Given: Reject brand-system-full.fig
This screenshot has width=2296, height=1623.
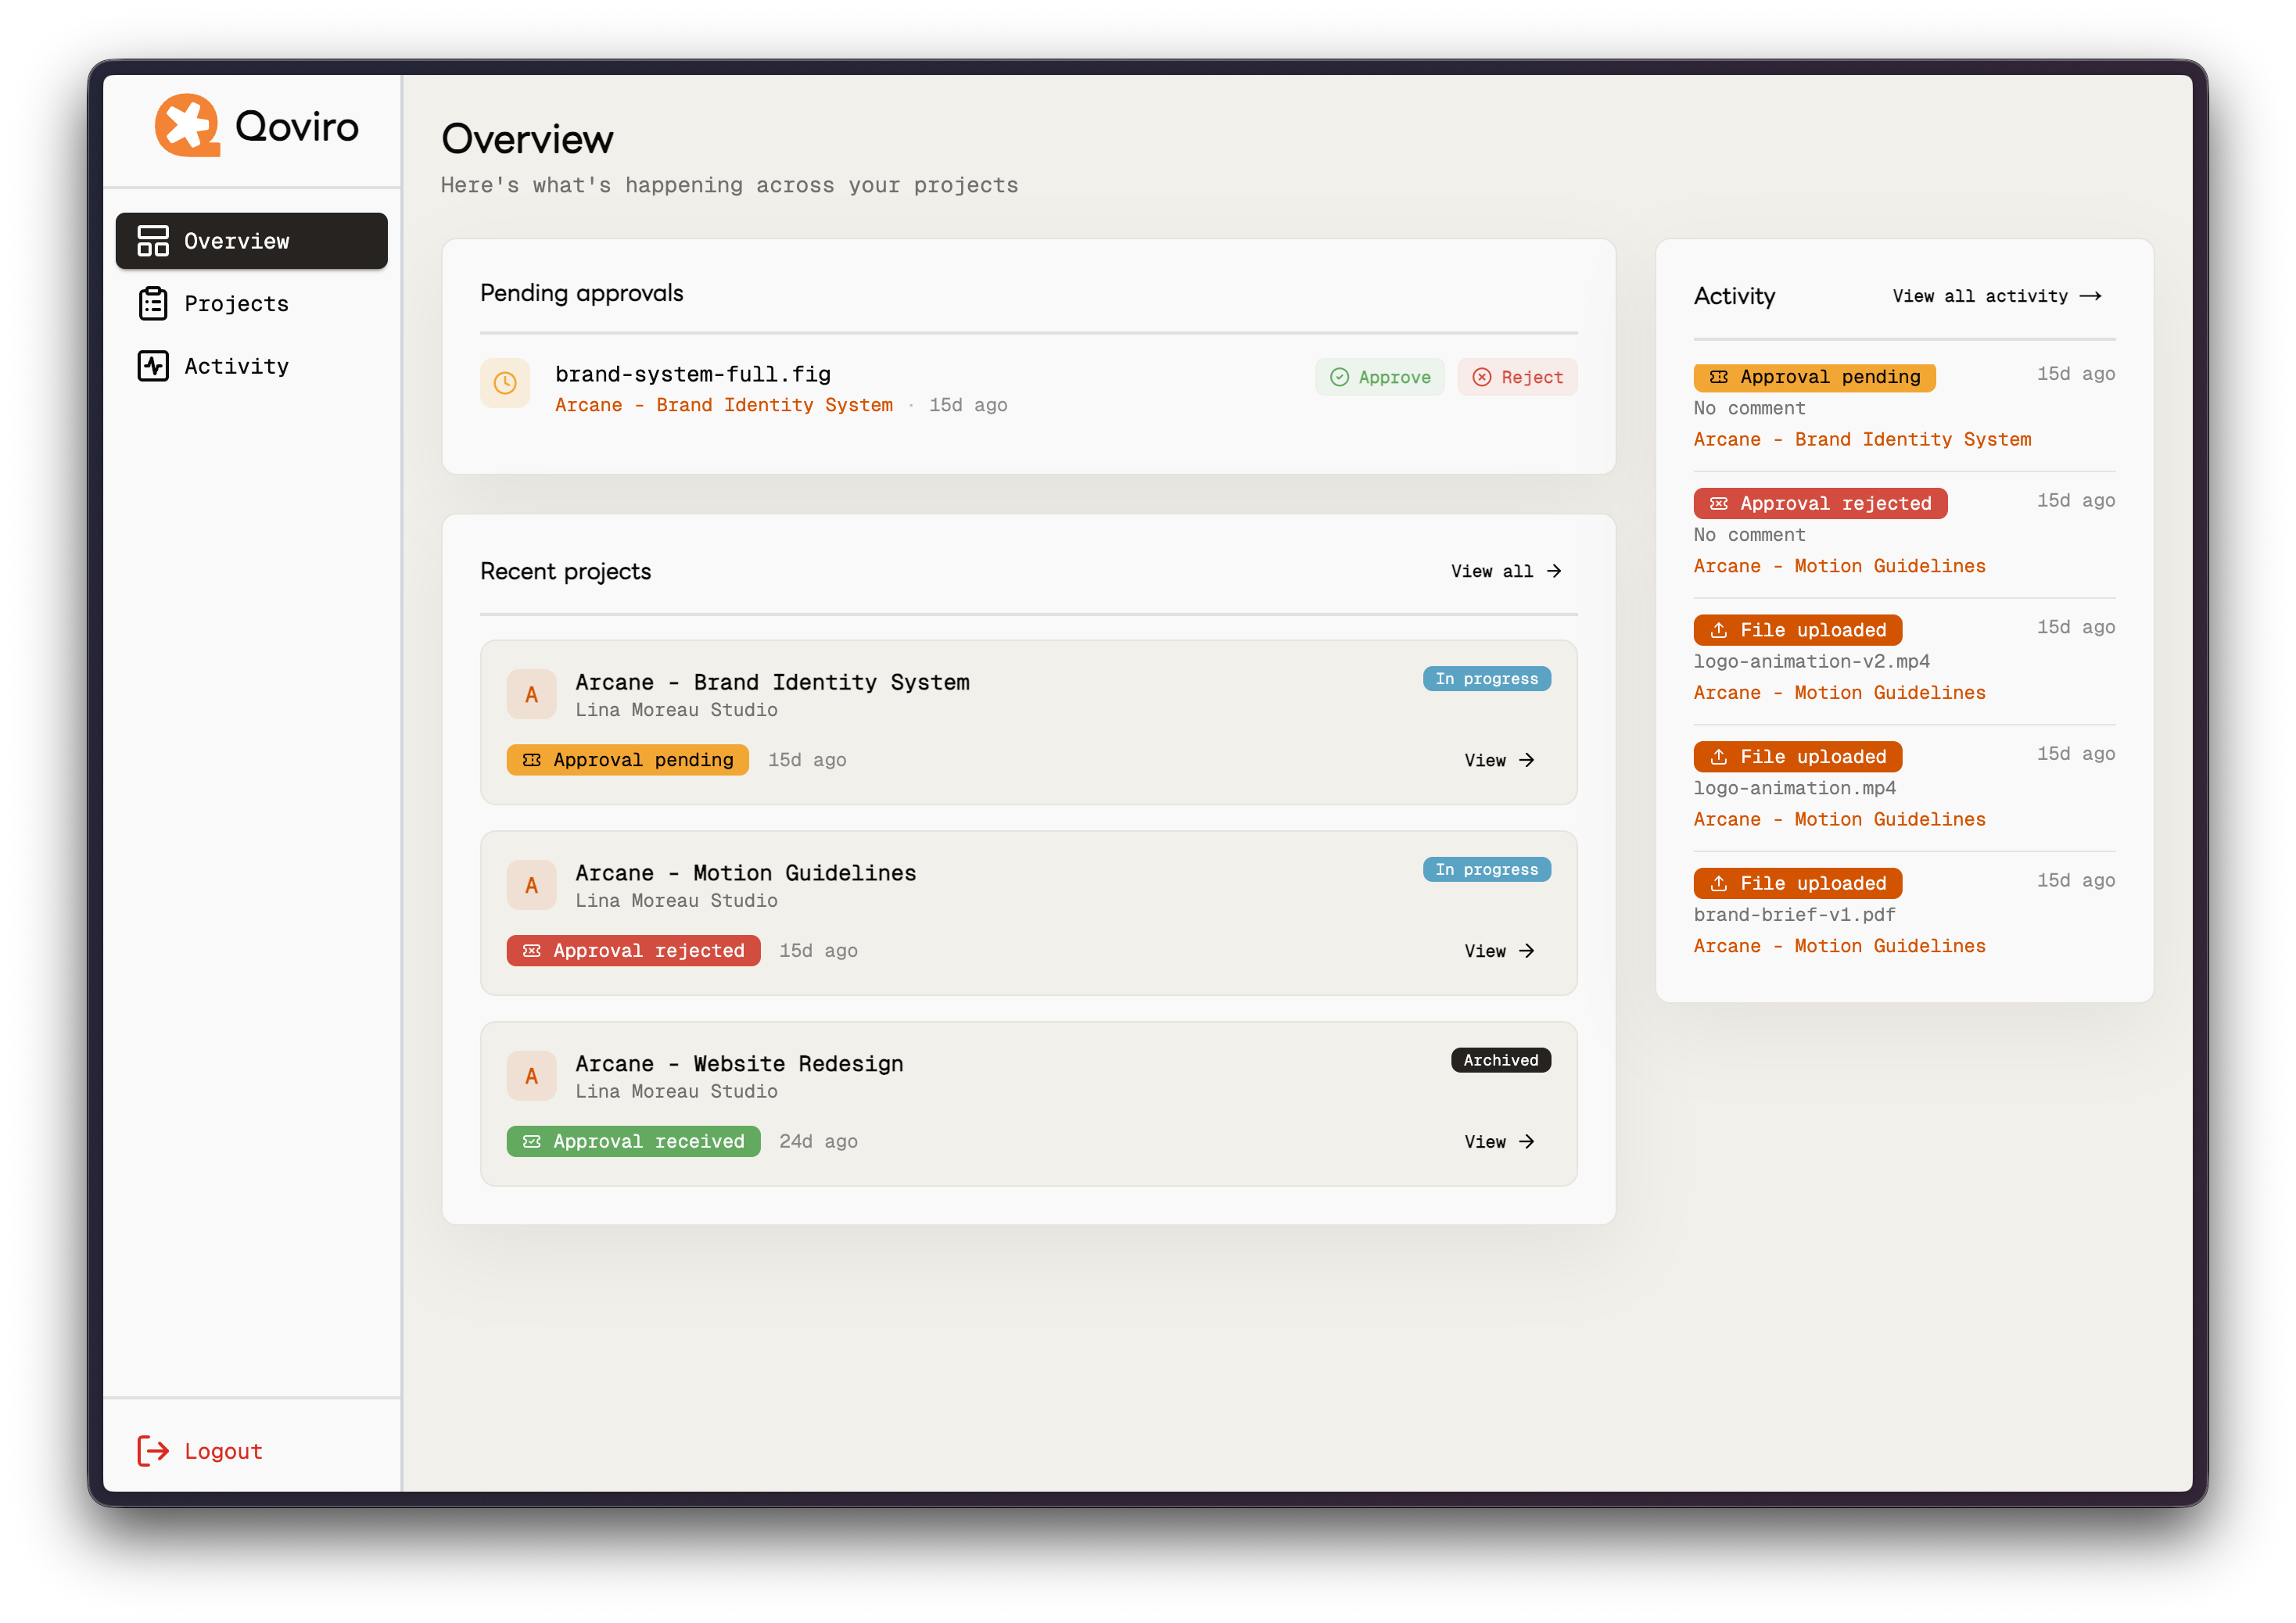Looking at the screenshot, I should (1517, 377).
